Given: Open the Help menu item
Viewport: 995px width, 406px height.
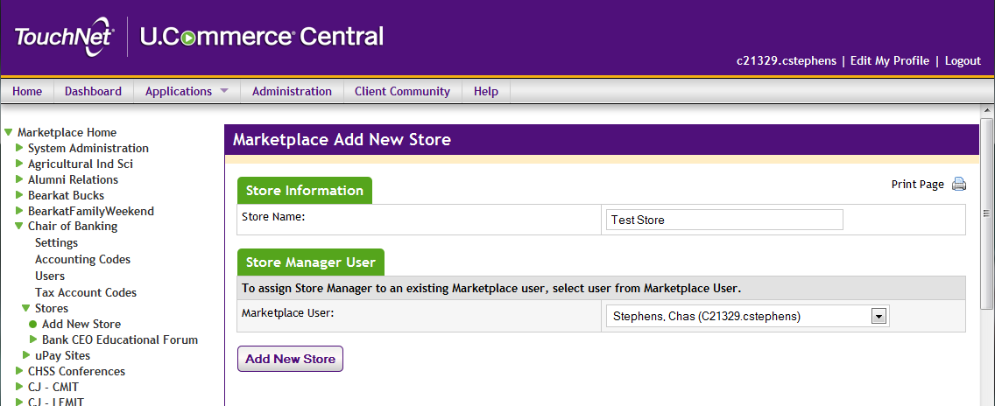Looking at the screenshot, I should point(486,91).
